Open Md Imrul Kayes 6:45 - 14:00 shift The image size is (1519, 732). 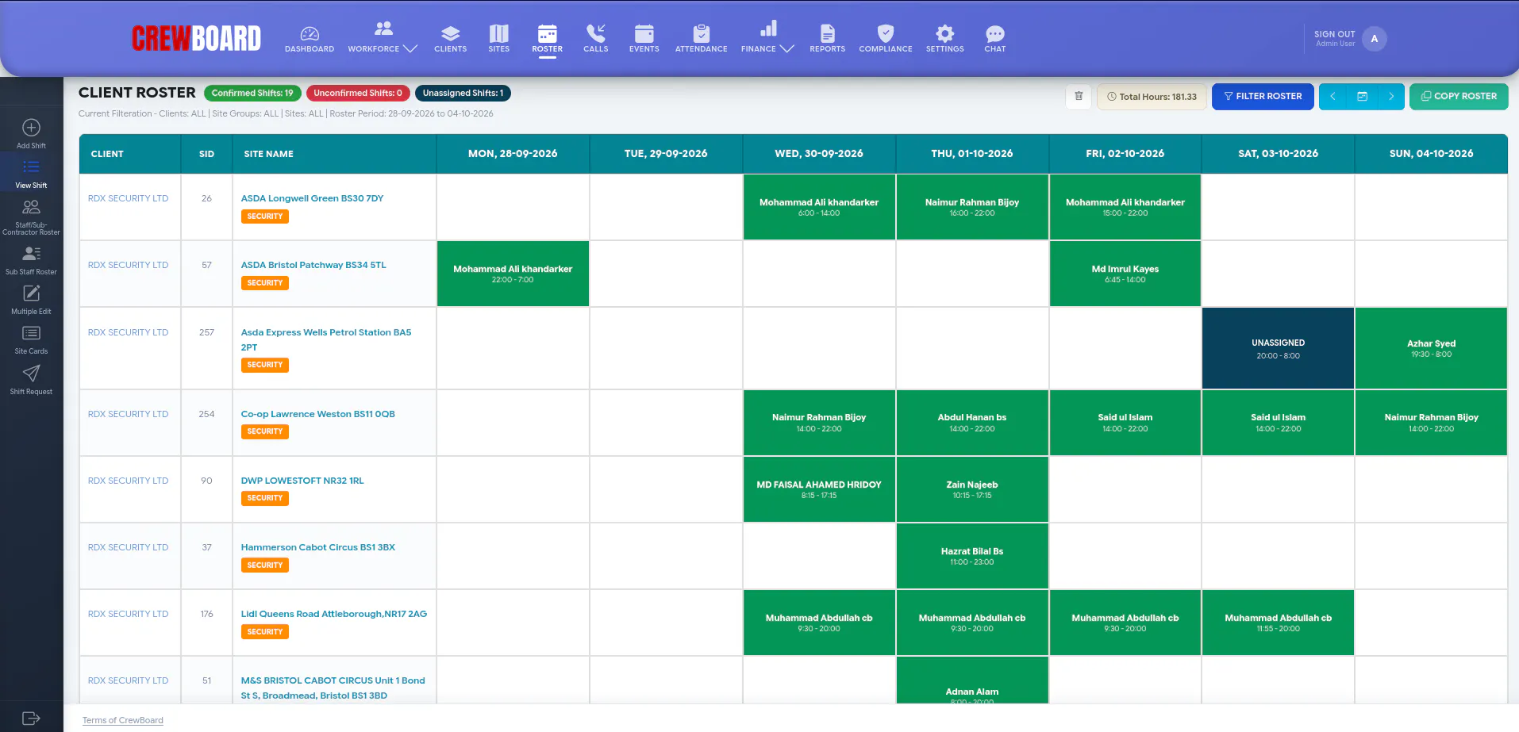1125,274
